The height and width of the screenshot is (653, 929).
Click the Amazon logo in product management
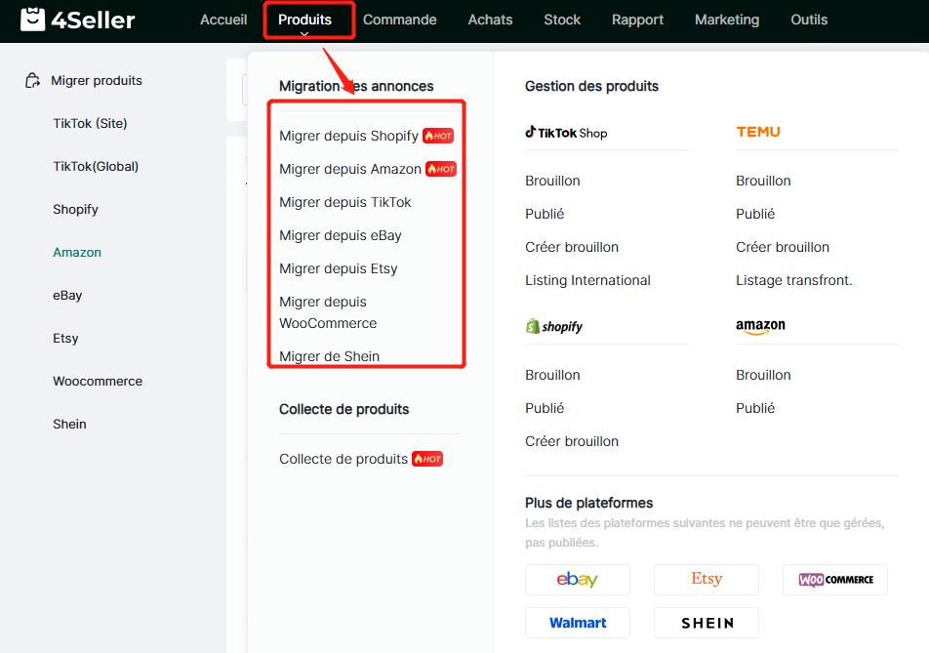tap(760, 326)
